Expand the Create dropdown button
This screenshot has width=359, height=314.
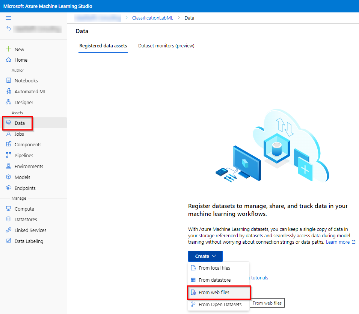tap(205, 256)
